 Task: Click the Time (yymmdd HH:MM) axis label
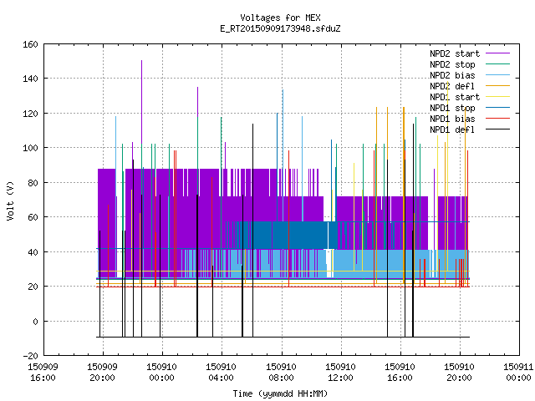(280, 393)
